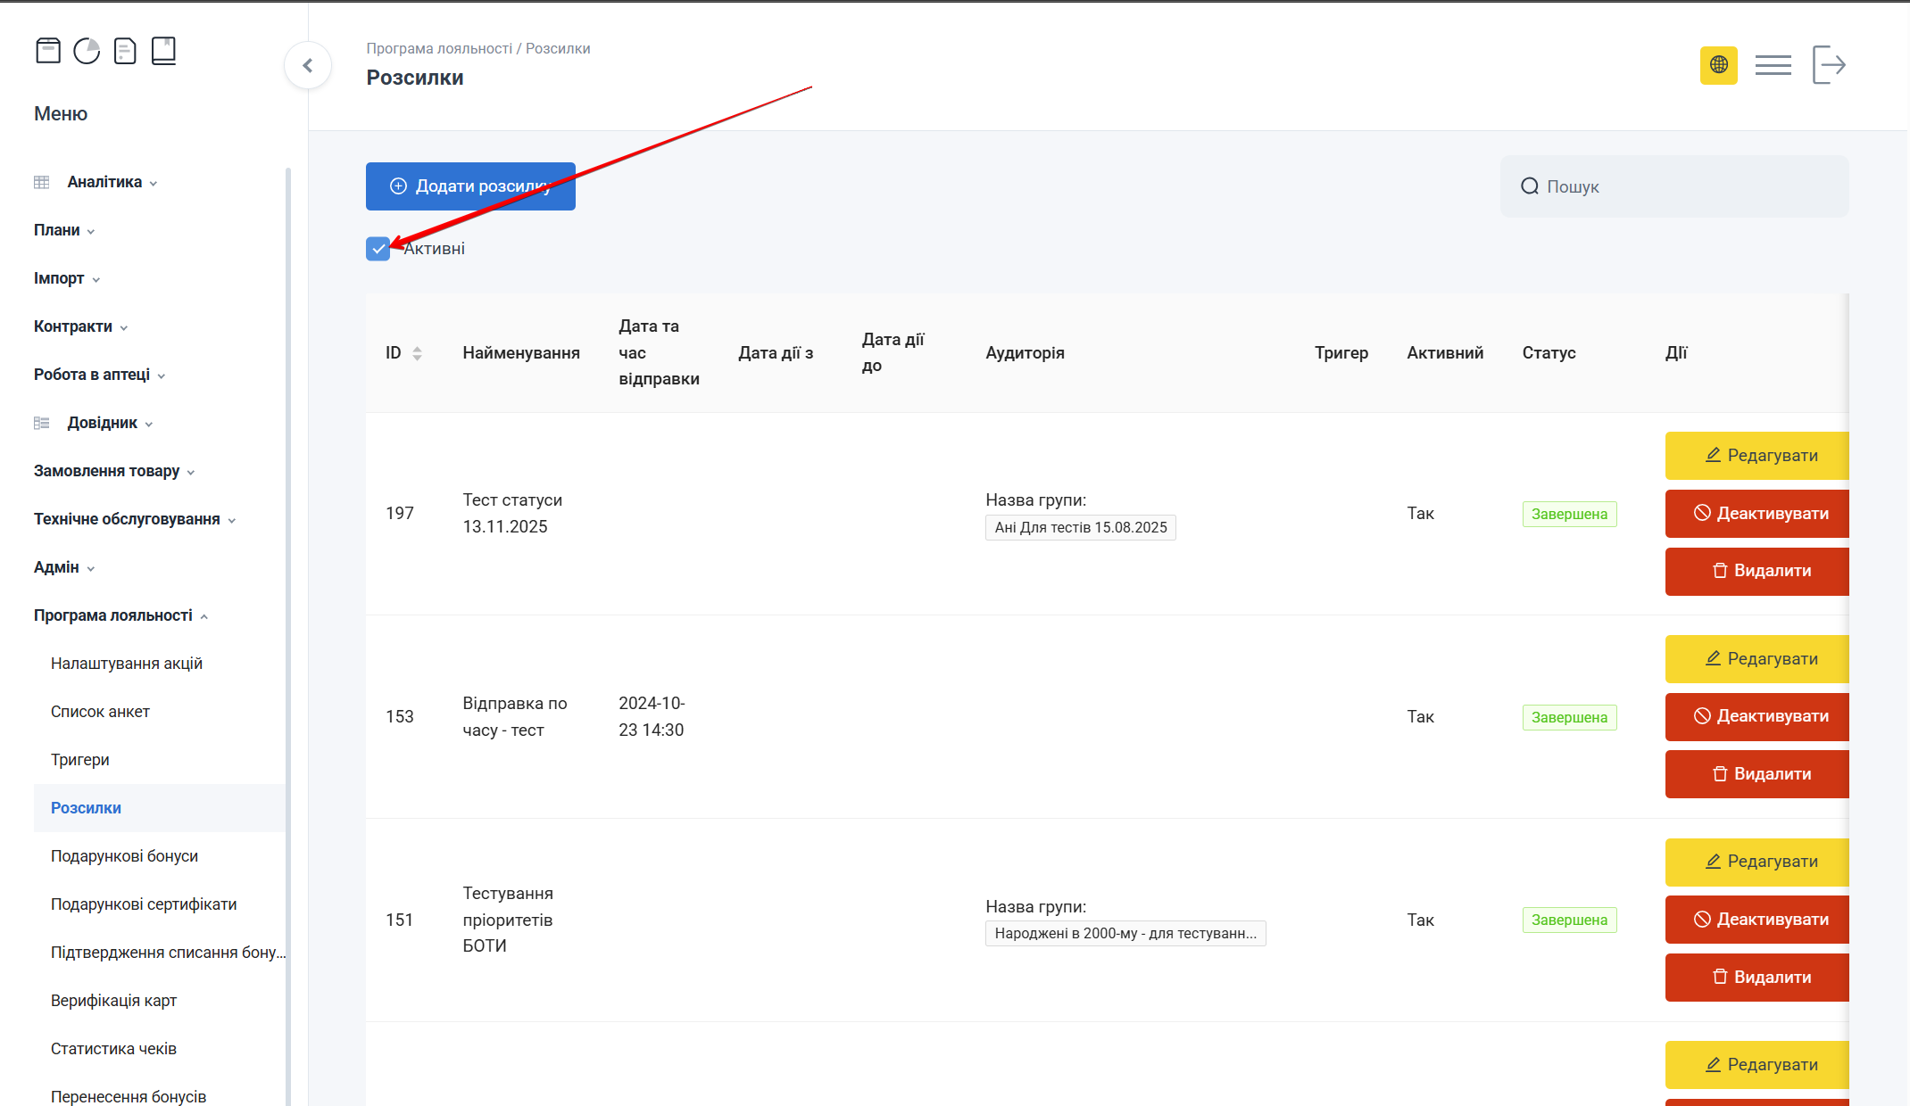Expand the Аналітика menu section
This screenshot has width=1910, height=1106.
(104, 182)
